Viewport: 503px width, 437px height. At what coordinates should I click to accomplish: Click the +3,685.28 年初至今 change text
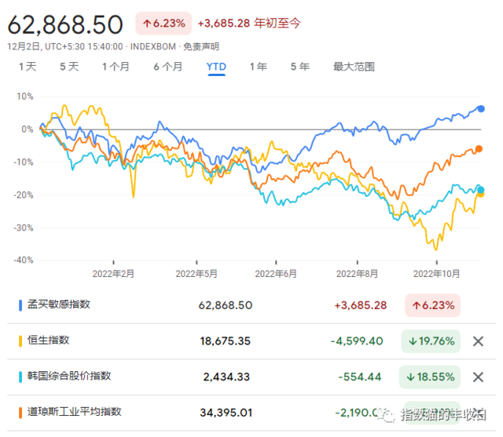pyautogui.click(x=249, y=24)
